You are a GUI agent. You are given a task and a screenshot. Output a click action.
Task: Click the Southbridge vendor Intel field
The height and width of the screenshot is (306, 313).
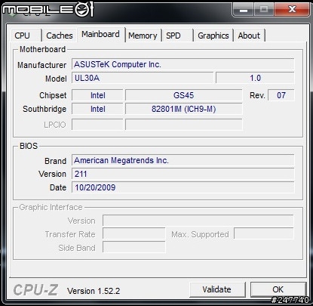click(x=97, y=109)
